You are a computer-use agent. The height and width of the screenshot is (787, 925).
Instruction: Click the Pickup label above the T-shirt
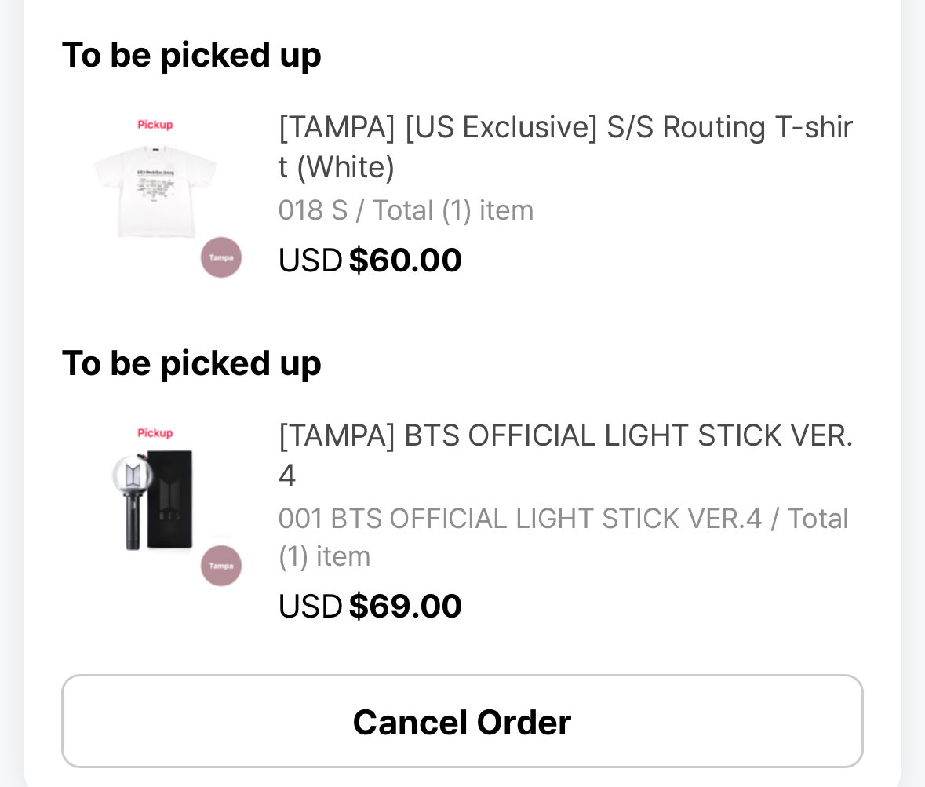pyautogui.click(x=155, y=125)
